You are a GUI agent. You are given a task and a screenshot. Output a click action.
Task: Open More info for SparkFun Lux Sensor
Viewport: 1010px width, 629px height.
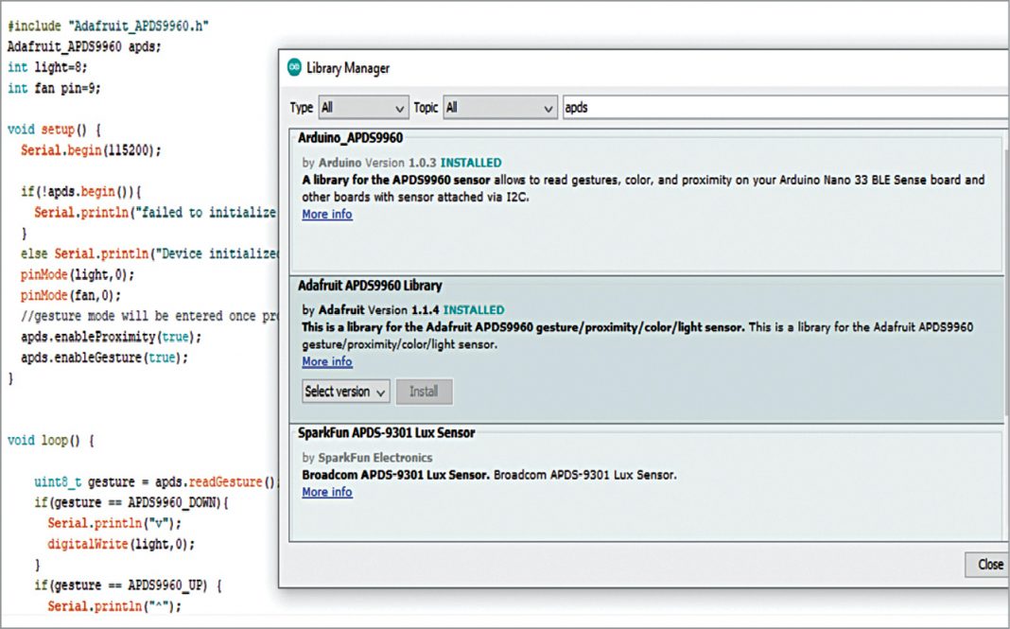click(x=326, y=493)
